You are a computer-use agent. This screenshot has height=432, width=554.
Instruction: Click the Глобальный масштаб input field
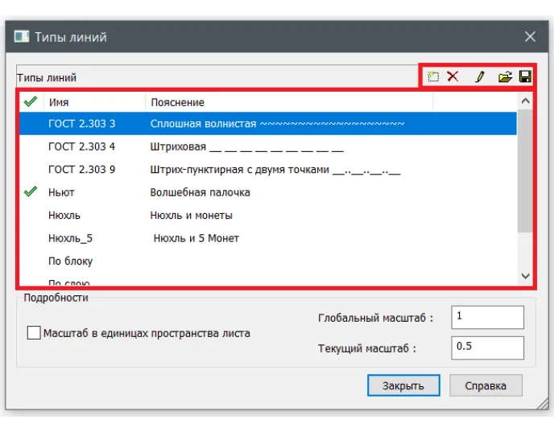click(487, 317)
